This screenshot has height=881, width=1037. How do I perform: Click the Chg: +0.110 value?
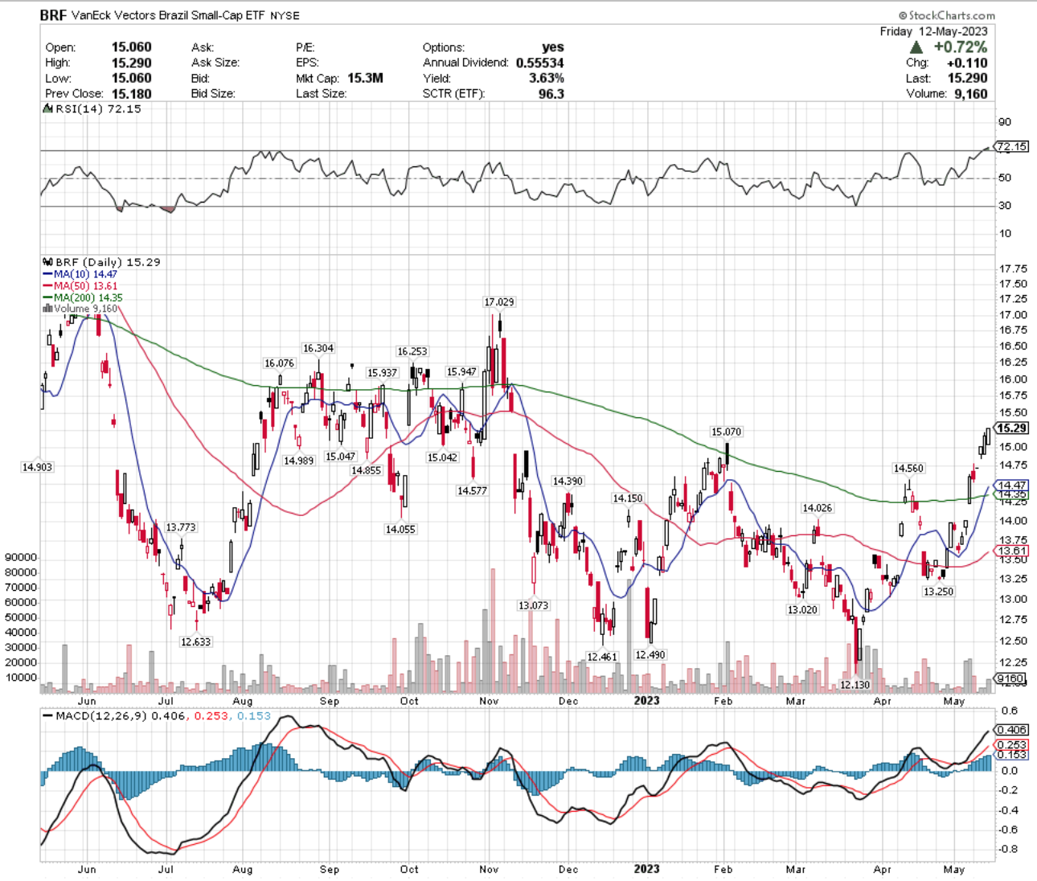click(x=967, y=63)
